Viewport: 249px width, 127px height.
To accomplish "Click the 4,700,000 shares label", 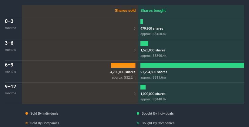I will 123,72.
